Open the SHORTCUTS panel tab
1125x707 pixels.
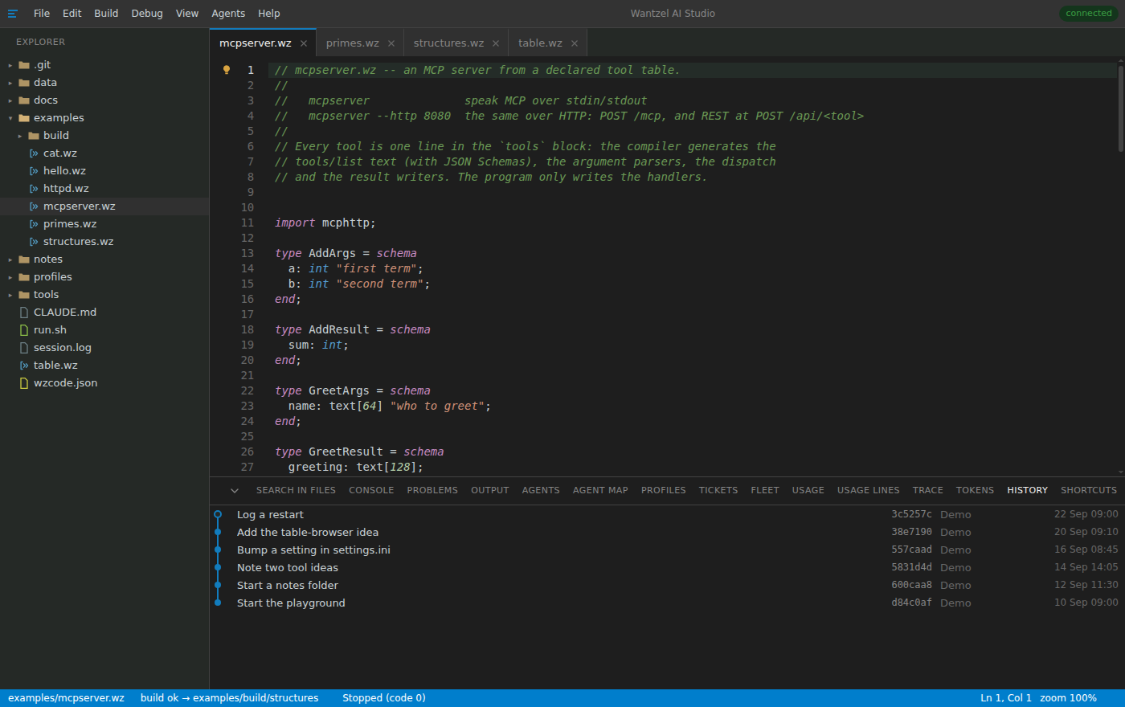click(1089, 490)
